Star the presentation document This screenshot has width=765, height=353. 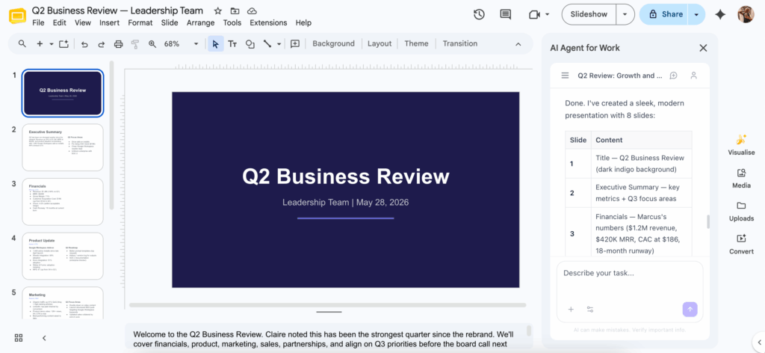(218, 10)
